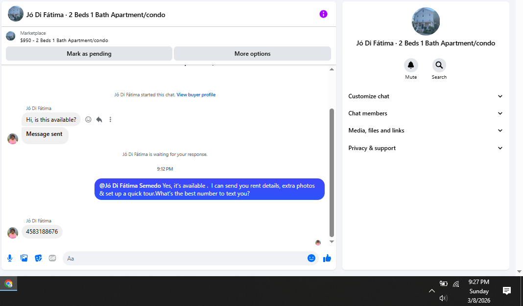Click phone number message 4583188676
The width and height of the screenshot is (523, 306).
tap(42, 232)
